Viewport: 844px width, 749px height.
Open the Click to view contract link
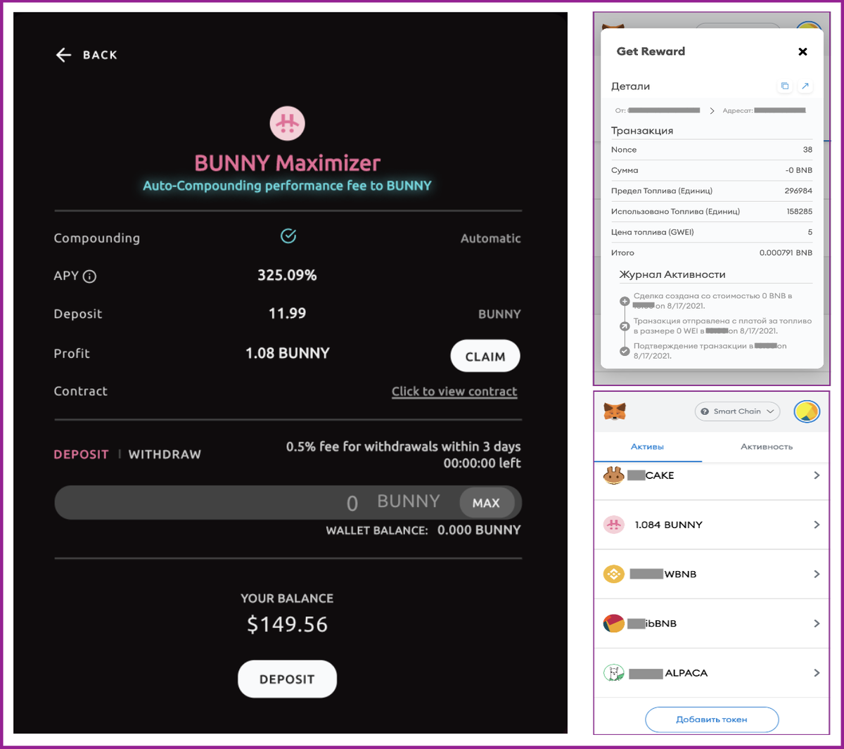click(454, 392)
